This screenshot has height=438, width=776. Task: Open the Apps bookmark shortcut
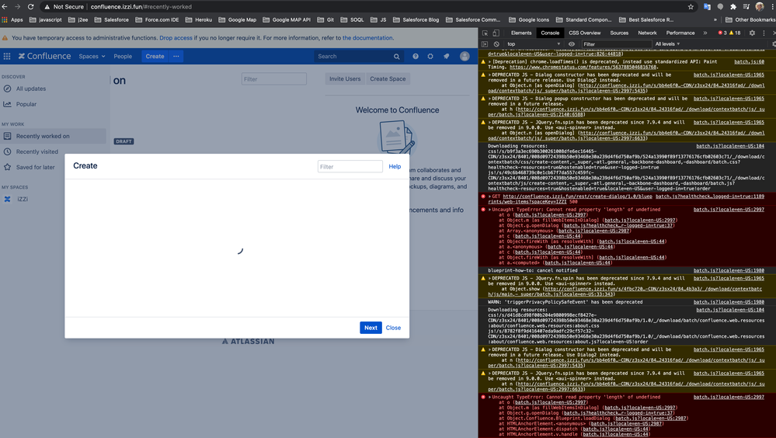[12, 19]
